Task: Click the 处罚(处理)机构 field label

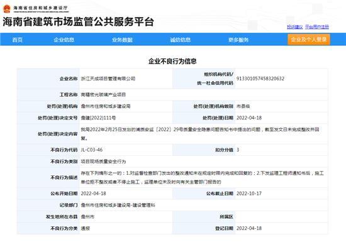Action: pyautogui.click(x=62, y=106)
